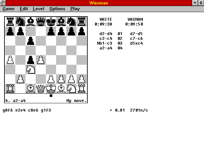Open the Play menu

pos(75,9)
